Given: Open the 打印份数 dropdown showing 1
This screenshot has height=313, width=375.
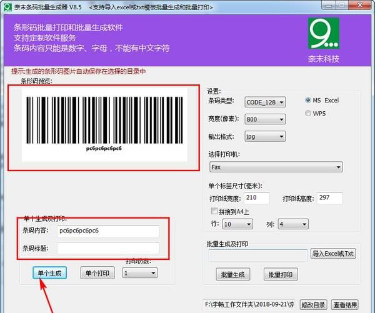Looking at the screenshot, I should [140, 273].
